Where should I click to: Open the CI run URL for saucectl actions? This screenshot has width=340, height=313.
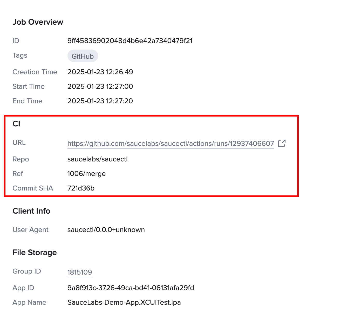[x=171, y=143]
